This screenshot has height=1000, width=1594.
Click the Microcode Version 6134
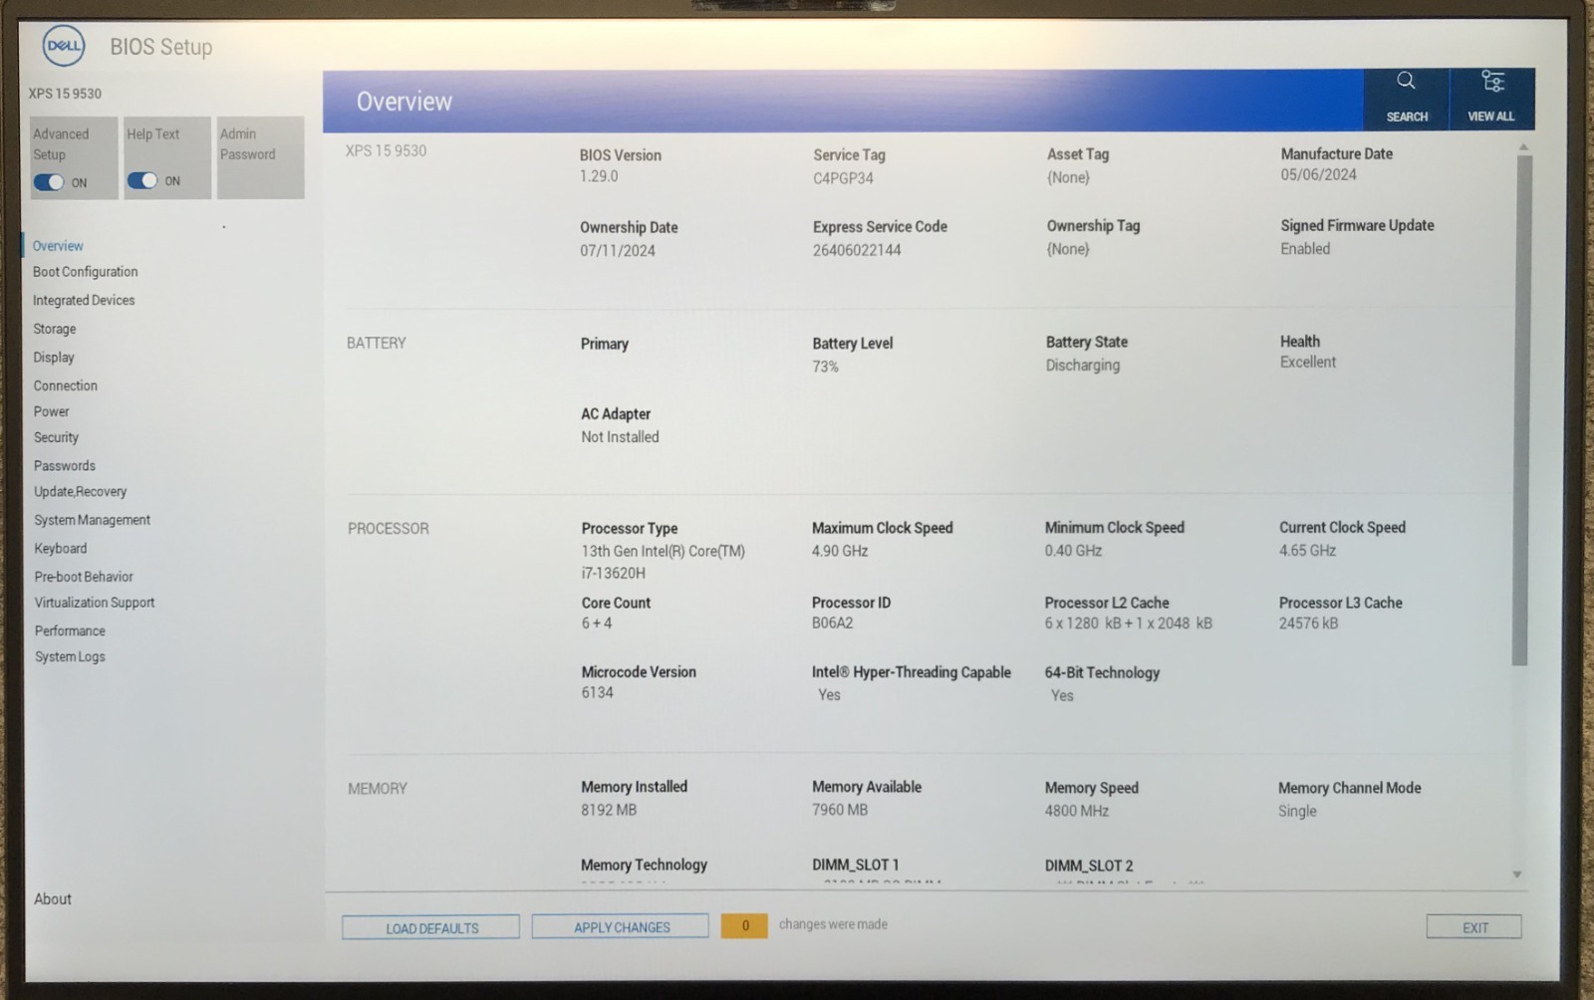pyautogui.click(x=598, y=693)
